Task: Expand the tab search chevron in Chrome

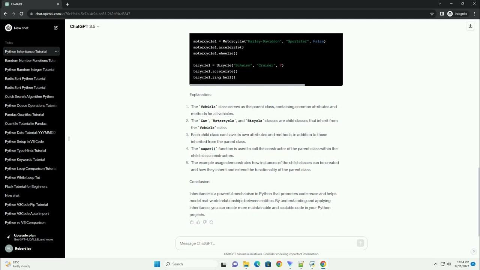Action: point(440,4)
